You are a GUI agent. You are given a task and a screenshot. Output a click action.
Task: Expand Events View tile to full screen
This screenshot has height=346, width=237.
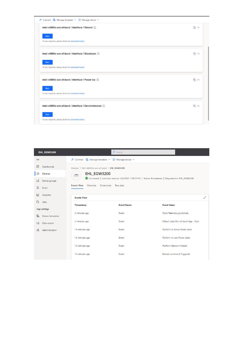pos(205,198)
